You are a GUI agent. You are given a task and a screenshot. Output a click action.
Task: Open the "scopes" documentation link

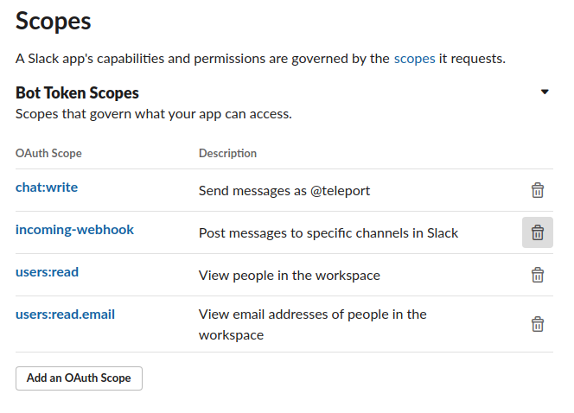(414, 59)
